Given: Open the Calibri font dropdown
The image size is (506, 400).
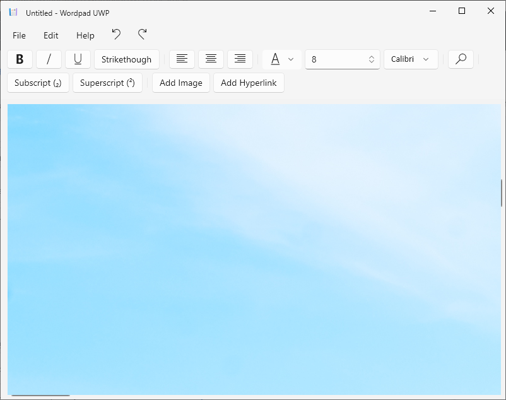Looking at the screenshot, I should [x=411, y=59].
